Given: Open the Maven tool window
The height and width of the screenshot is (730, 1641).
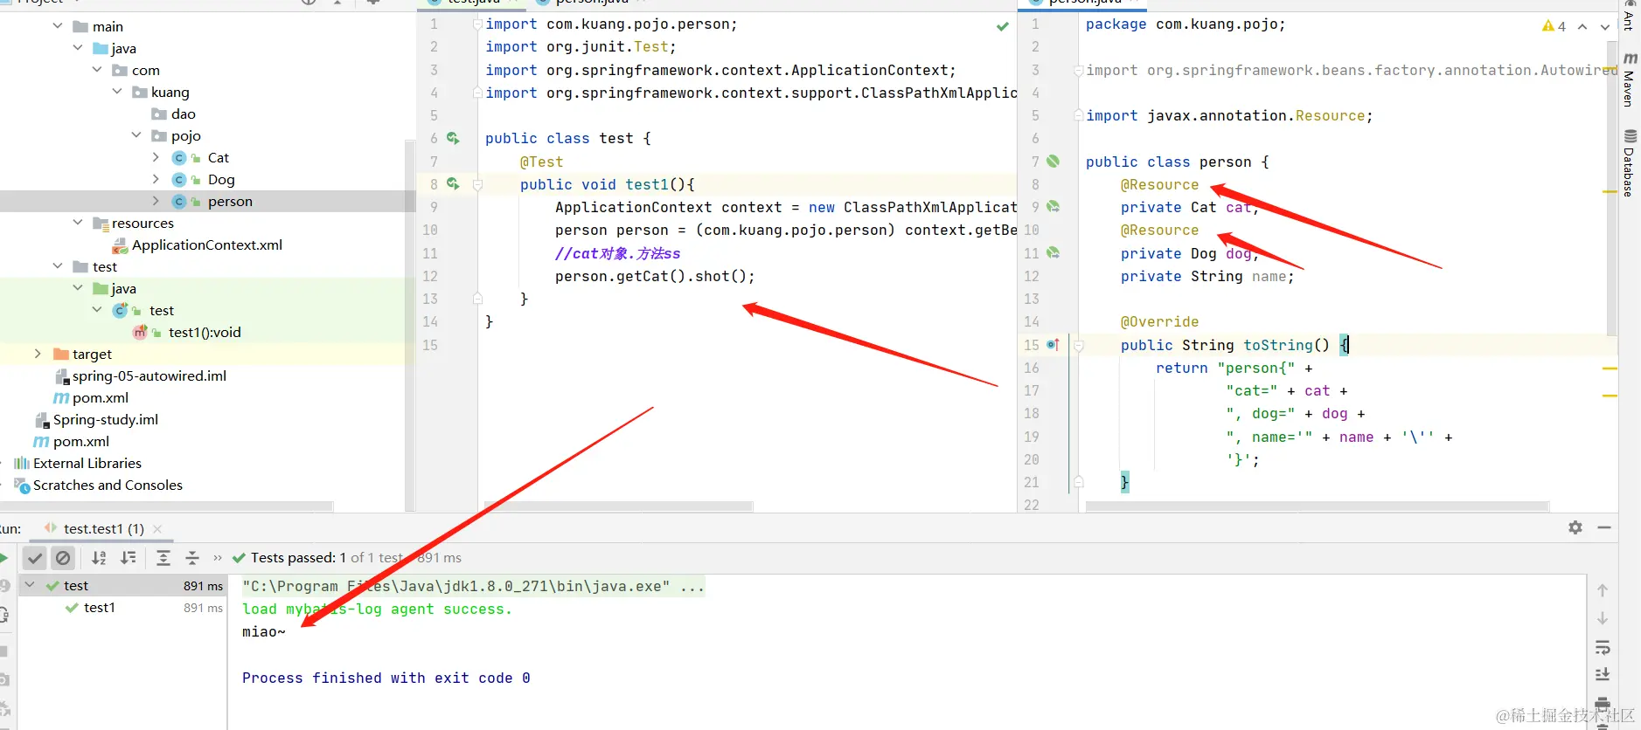Looking at the screenshot, I should pyautogui.click(x=1630, y=79).
